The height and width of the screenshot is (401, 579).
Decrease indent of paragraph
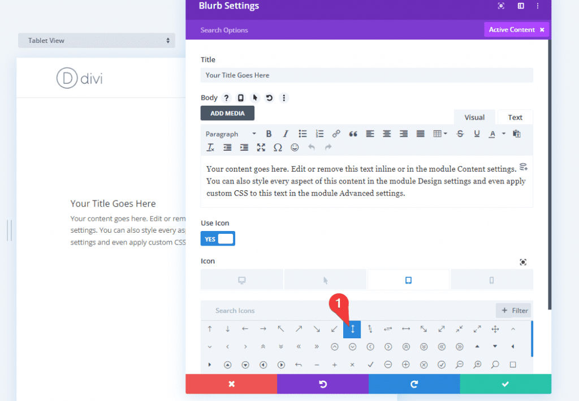click(227, 147)
